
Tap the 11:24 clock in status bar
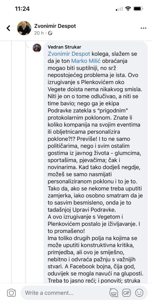(22, 9)
